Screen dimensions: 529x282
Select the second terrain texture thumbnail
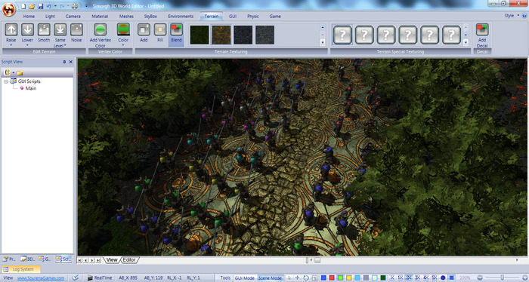pos(221,35)
